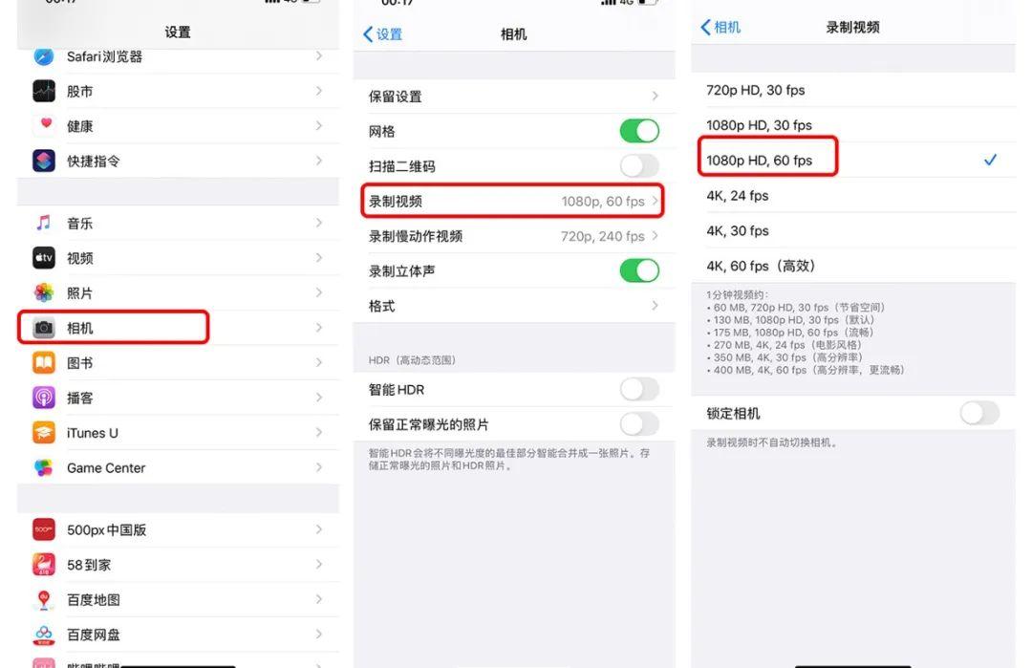Tap the Photos (照片) flower icon

pos(44,292)
